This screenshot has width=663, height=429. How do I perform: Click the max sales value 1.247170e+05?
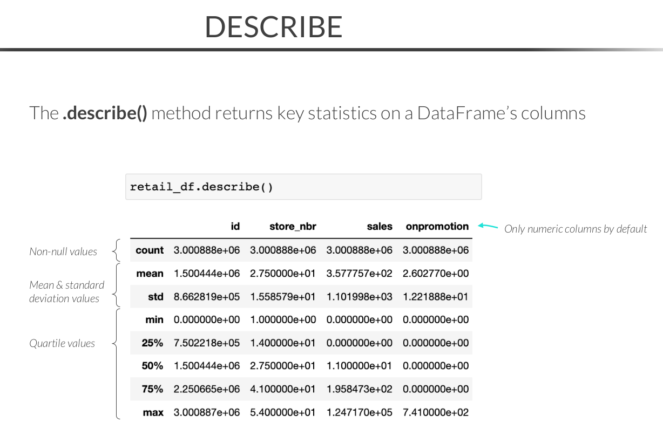[360, 412]
